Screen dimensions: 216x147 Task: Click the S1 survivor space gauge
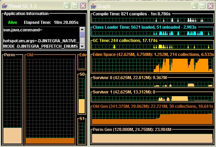click(x=82, y=133)
